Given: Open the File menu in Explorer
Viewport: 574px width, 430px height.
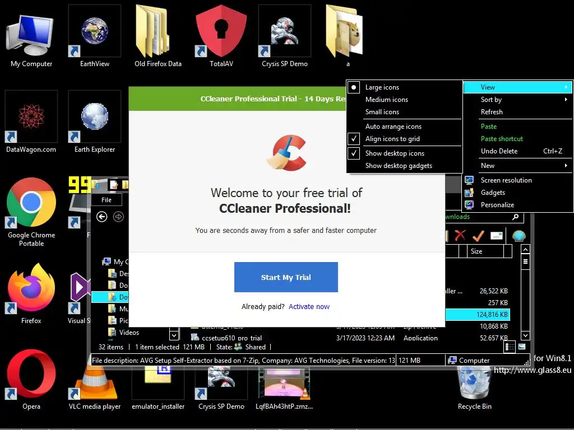Looking at the screenshot, I should (107, 200).
